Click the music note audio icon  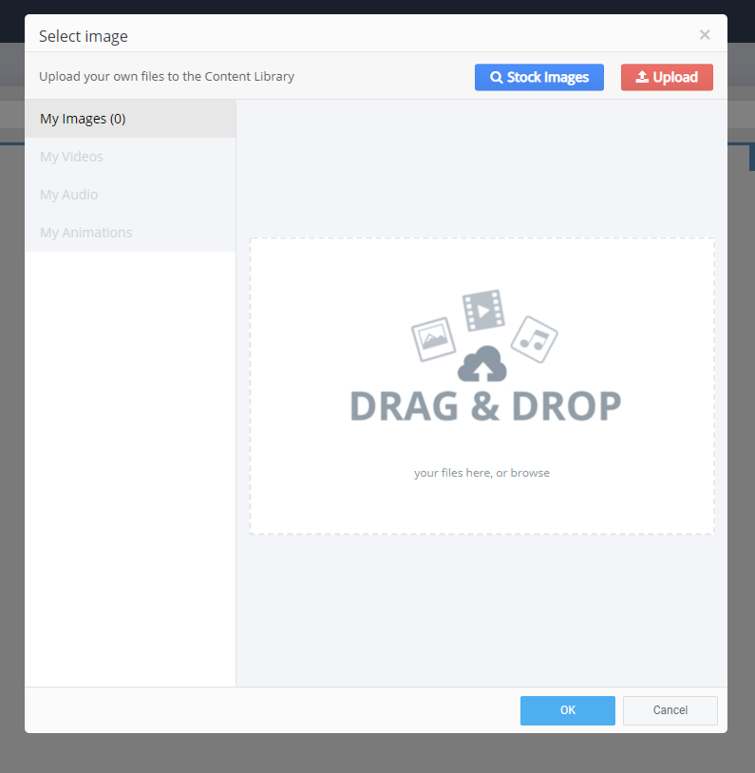pyautogui.click(x=534, y=339)
